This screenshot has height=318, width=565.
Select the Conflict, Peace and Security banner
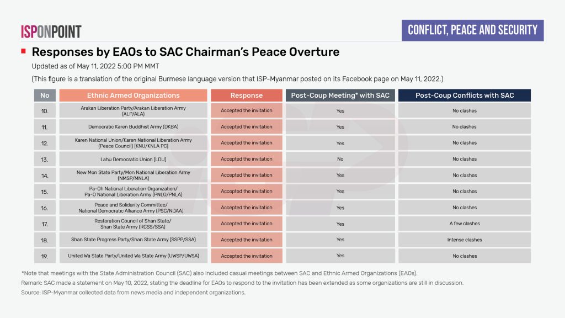point(472,30)
